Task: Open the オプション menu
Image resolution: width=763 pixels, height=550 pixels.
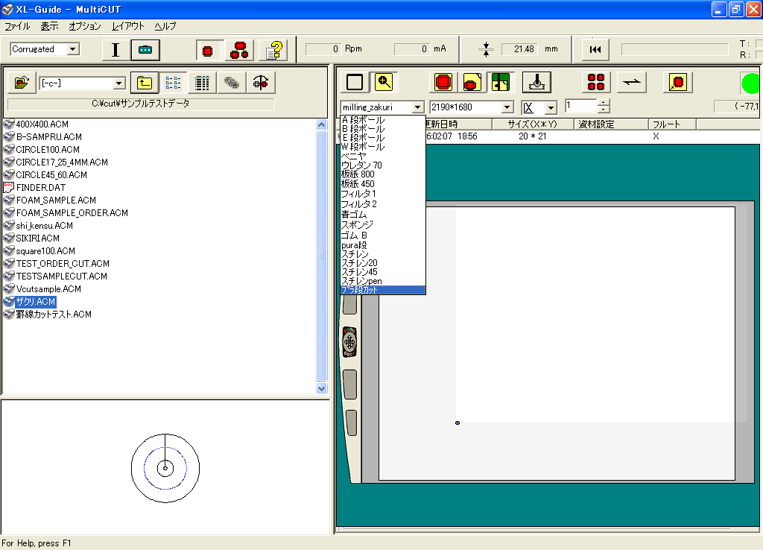Action: coord(84,26)
